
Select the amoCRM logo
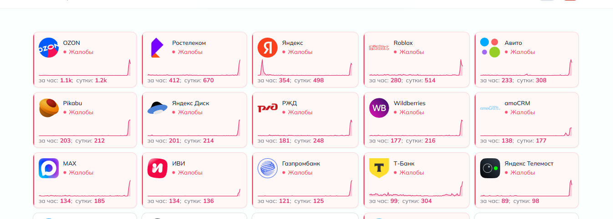(x=490, y=108)
